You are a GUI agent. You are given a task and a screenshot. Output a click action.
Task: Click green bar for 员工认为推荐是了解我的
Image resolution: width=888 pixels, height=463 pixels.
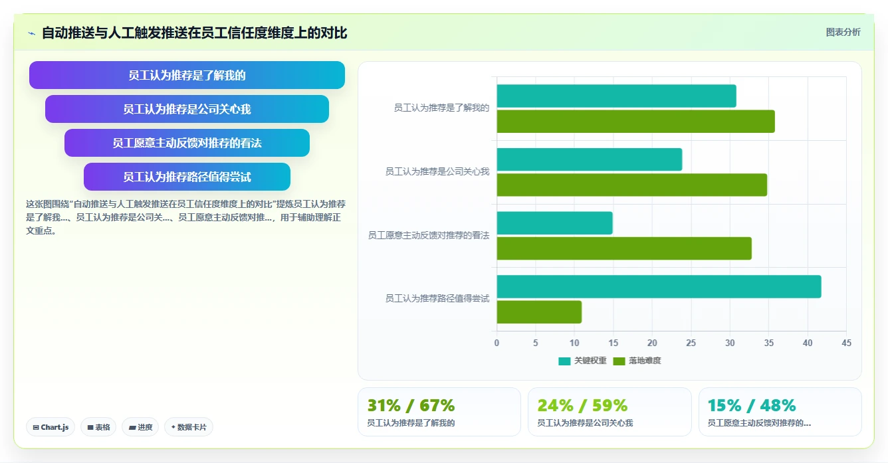635,122
